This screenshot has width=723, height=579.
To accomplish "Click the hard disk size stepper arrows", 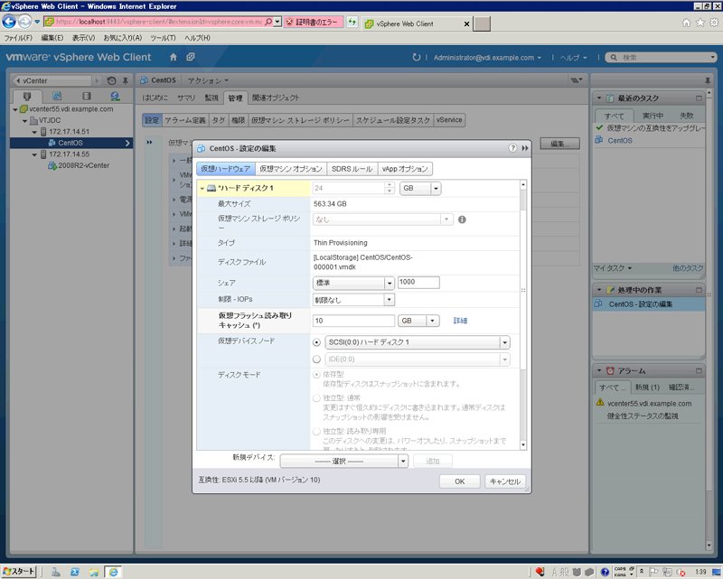I will [390, 188].
